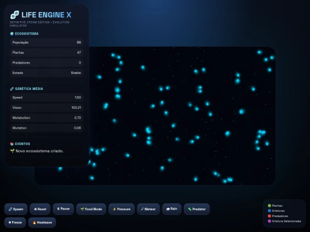Trigger the Heatwave event
Screen dimensions: 310x232
click(42, 222)
